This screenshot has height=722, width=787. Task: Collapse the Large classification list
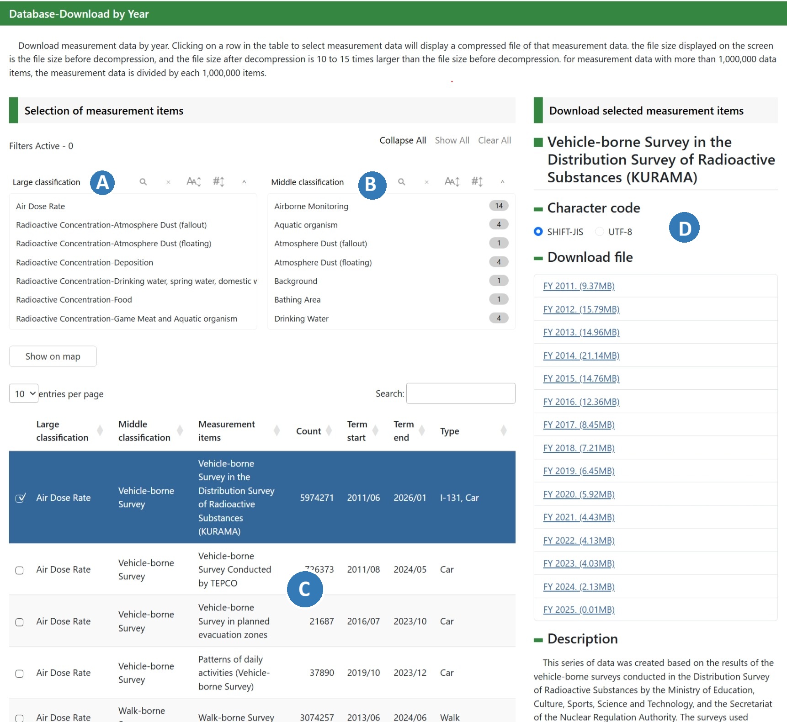(245, 182)
